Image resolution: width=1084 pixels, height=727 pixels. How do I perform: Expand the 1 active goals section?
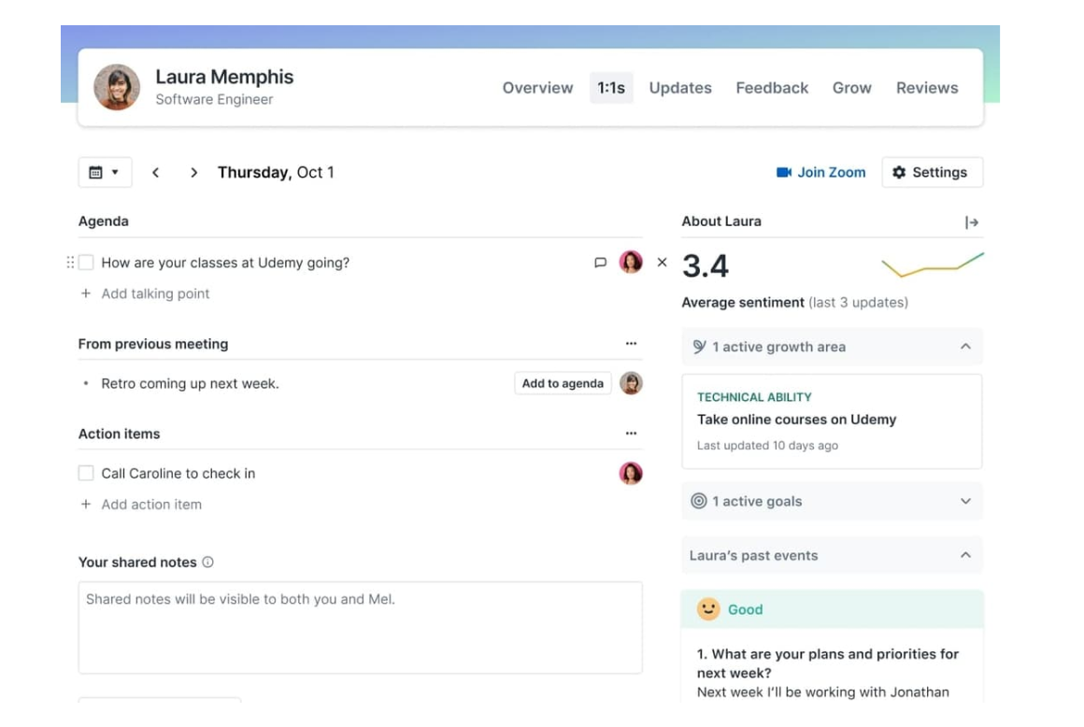(832, 502)
